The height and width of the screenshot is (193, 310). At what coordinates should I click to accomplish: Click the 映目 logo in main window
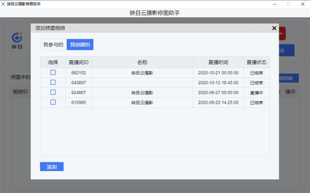17,40
